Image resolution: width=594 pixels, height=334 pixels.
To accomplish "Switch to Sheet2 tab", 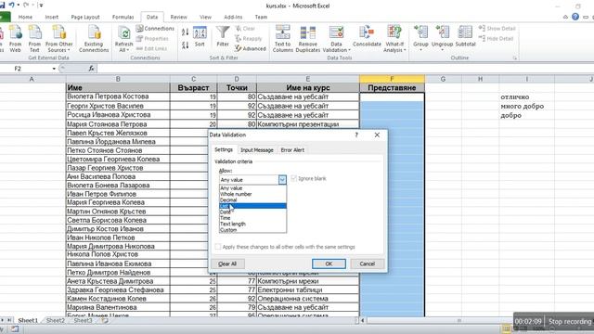I will point(56,320).
